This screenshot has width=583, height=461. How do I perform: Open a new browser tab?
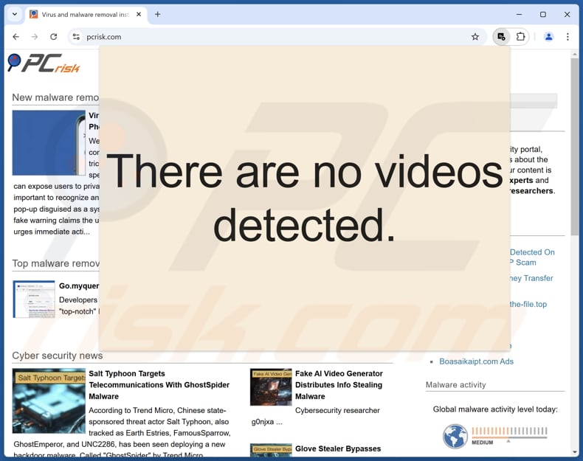(158, 15)
